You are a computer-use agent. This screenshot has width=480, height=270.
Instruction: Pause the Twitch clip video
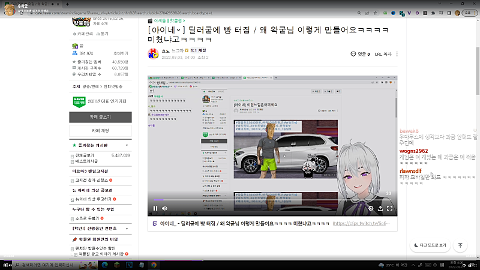pos(155,208)
